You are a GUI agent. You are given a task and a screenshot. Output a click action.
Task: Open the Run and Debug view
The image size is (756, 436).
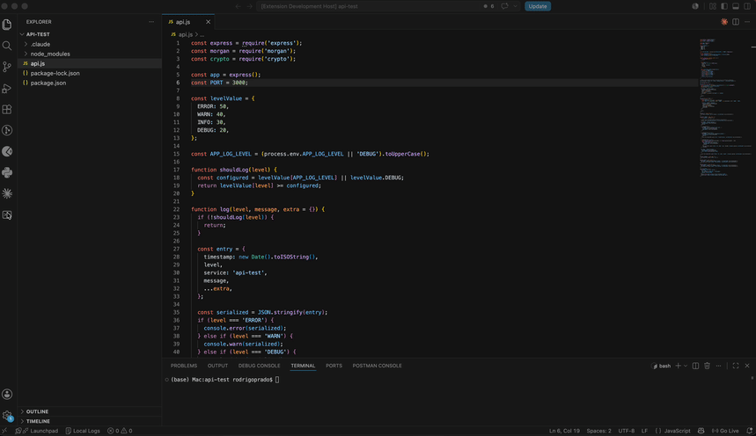pyautogui.click(x=7, y=88)
